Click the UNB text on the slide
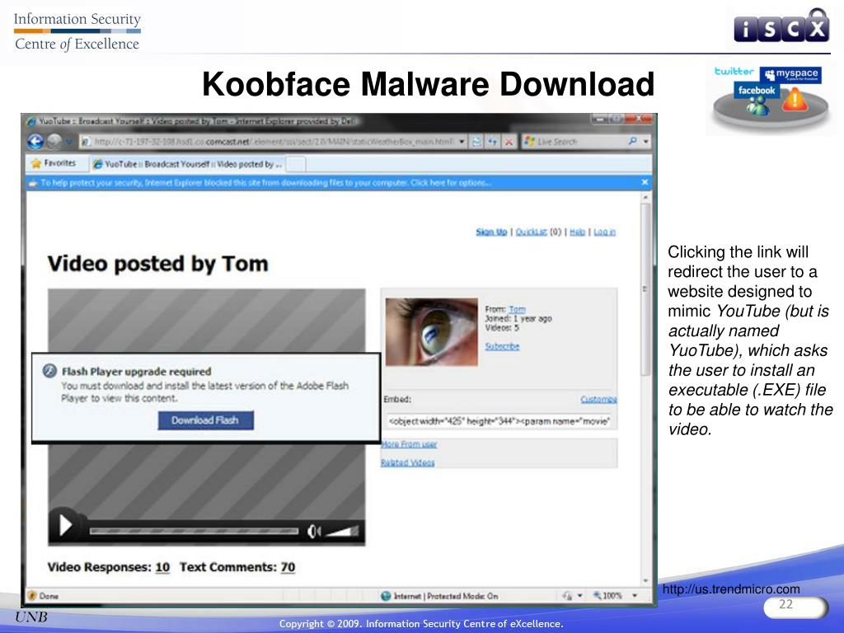The image size is (844, 633). (x=31, y=617)
